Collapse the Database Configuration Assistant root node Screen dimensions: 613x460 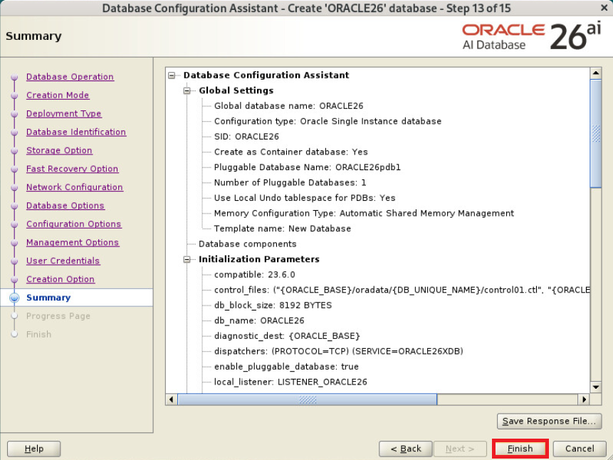pyautogui.click(x=172, y=75)
